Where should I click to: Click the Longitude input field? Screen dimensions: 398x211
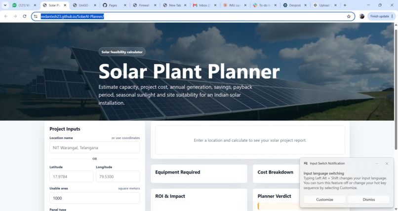118,176
